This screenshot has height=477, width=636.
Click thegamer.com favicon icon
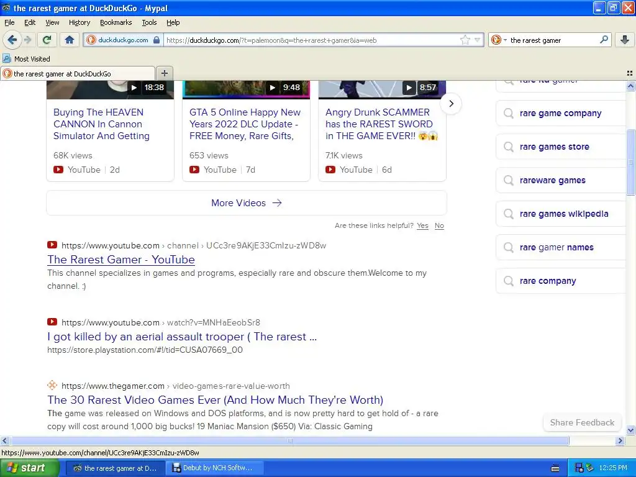(x=52, y=385)
